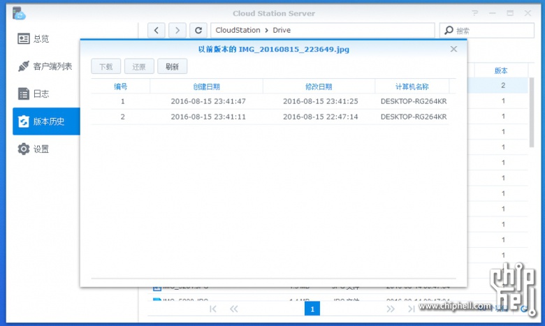
Task: Go to the next page of results
Action: [x=391, y=309]
